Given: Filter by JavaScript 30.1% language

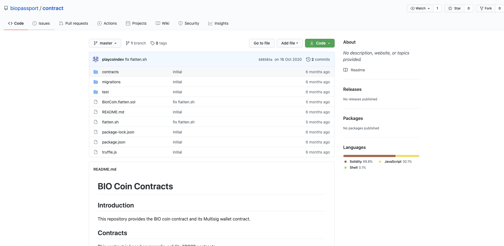Looking at the screenshot, I should 396,162.
